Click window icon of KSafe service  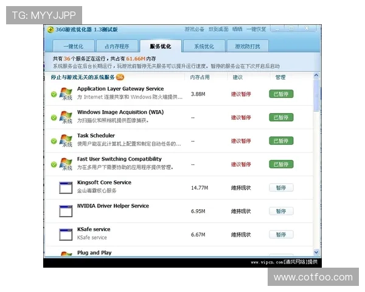(x=66, y=234)
